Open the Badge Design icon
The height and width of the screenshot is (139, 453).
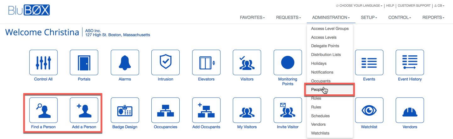125,110
